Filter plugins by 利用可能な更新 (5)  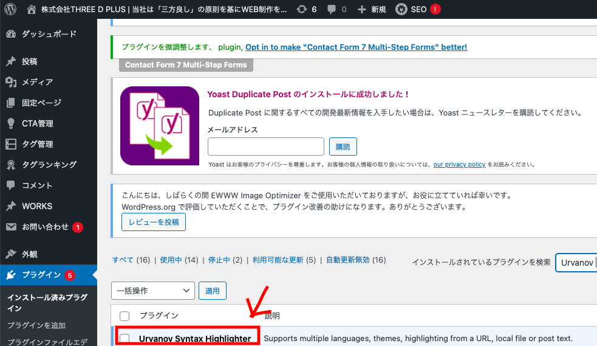coord(284,260)
